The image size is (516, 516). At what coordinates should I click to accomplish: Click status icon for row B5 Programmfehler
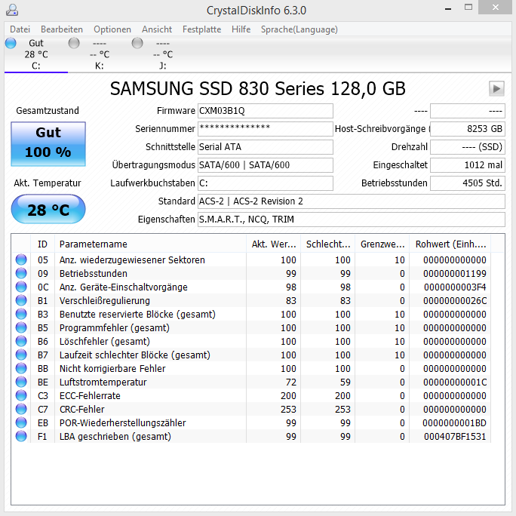(x=21, y=327)
